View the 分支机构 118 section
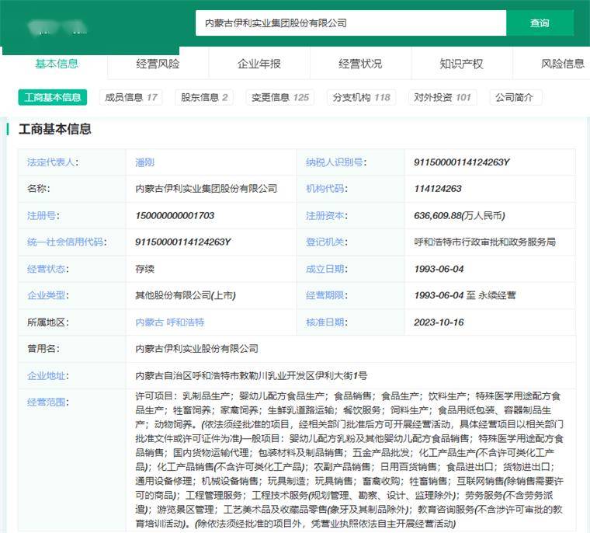The height and width of the screenshot is (533, 590). click(x=361, y=98)
